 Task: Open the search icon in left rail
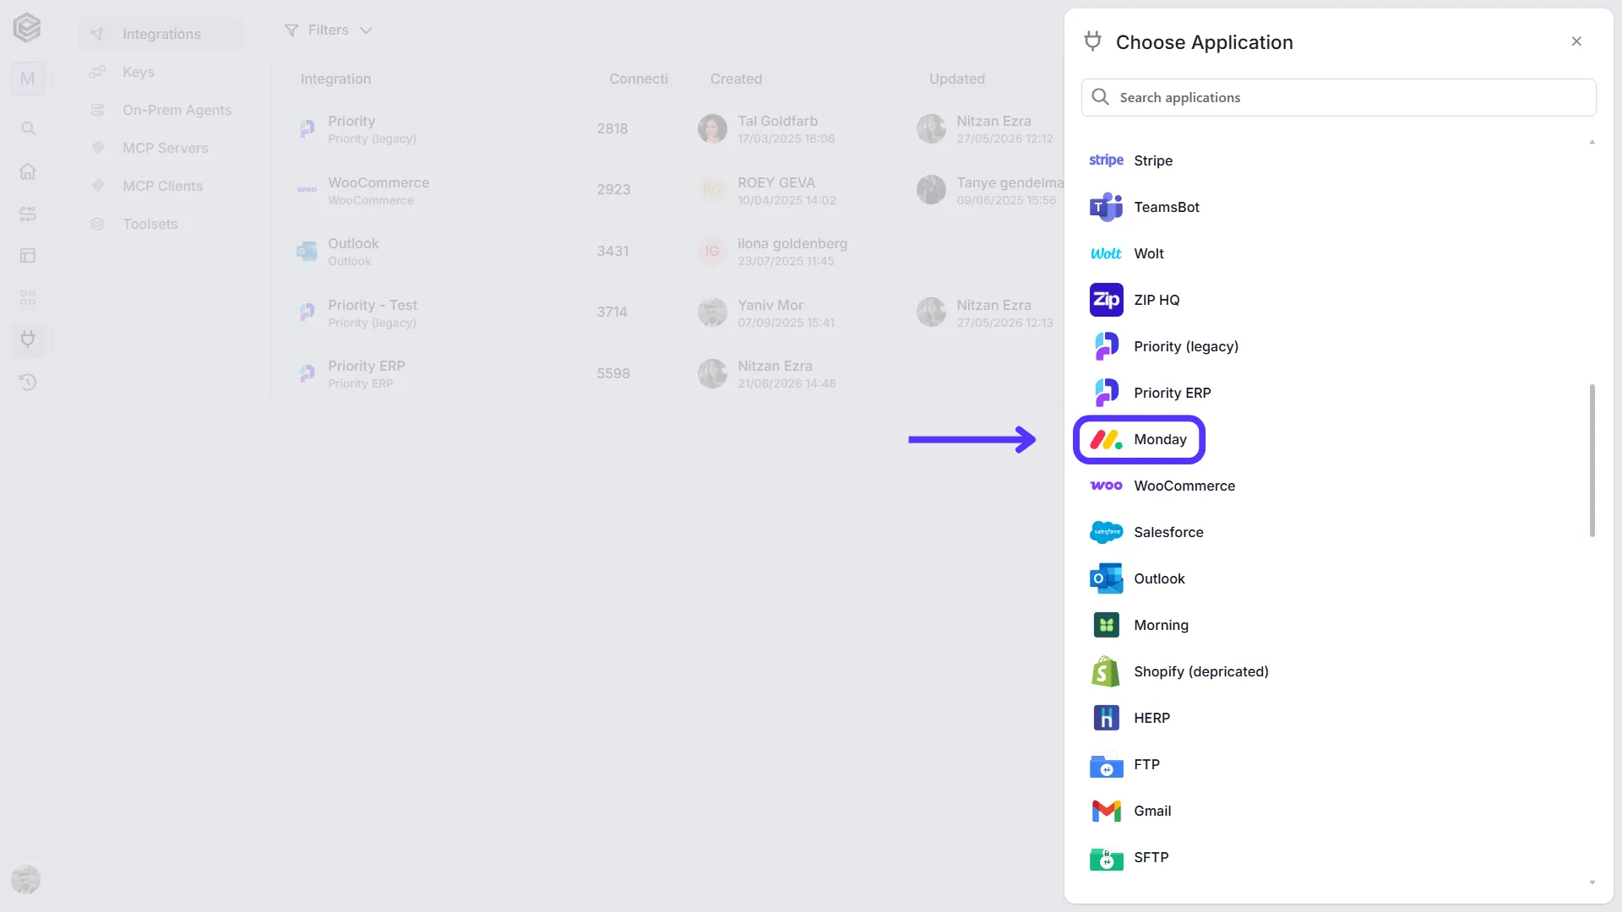coord(28,128)
